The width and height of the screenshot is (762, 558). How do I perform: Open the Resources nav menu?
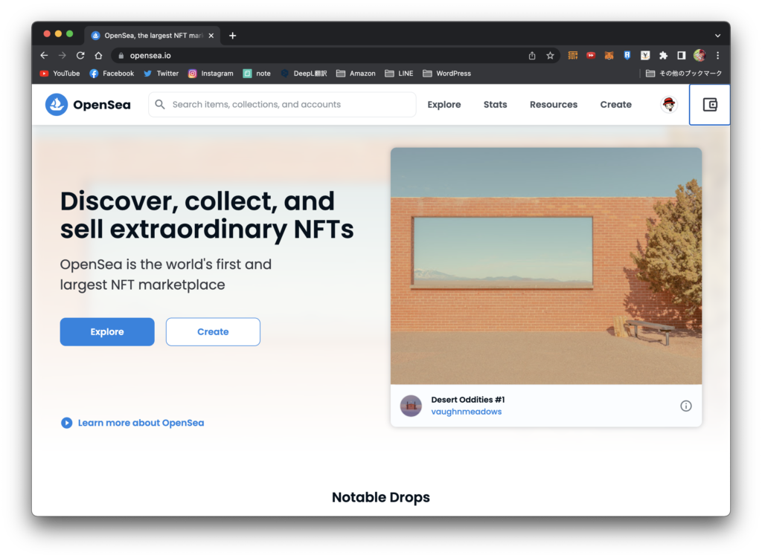pyautogui.click(x=554, y=104)
